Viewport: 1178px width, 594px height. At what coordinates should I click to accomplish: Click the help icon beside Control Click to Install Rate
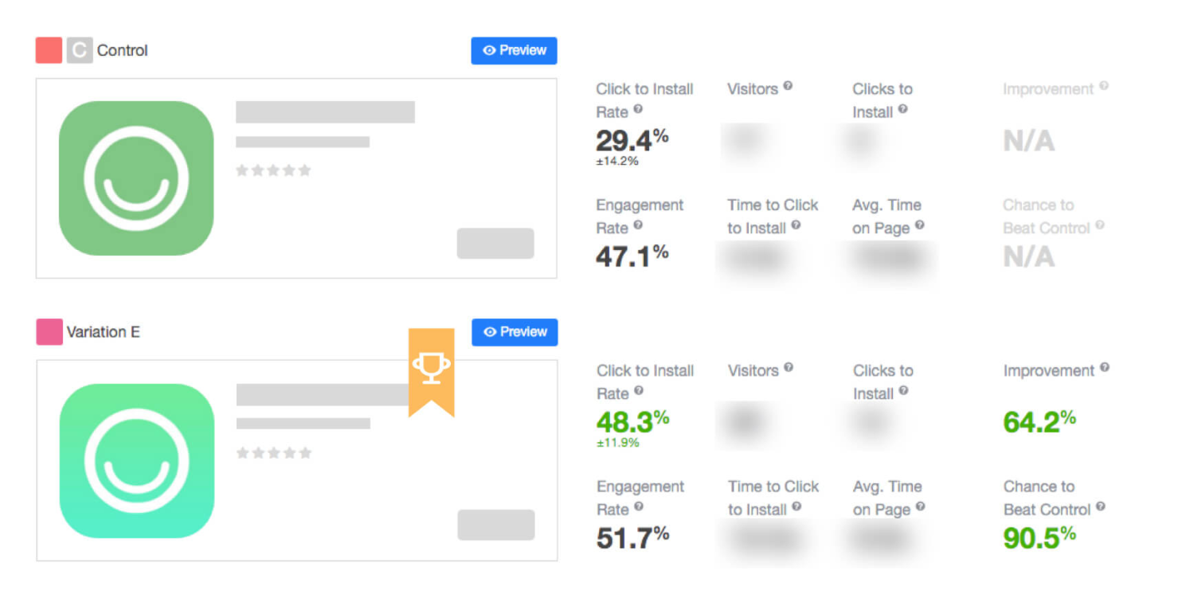[638, 110]
